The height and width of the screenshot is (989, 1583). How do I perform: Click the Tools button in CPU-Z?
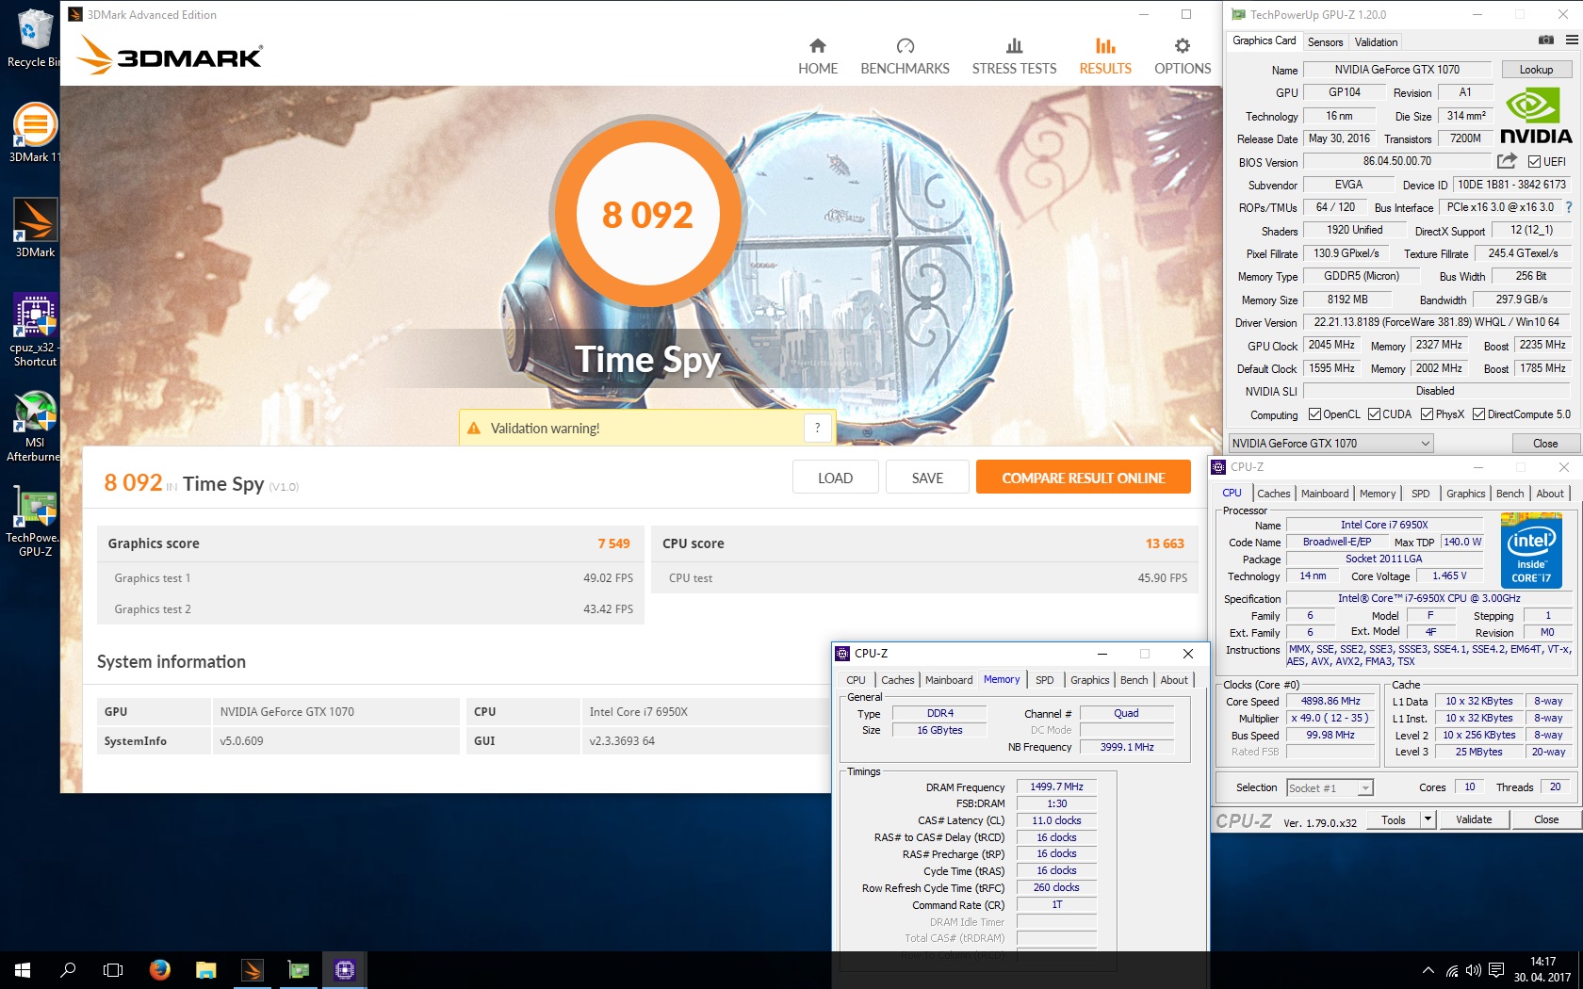(1394, 819)
